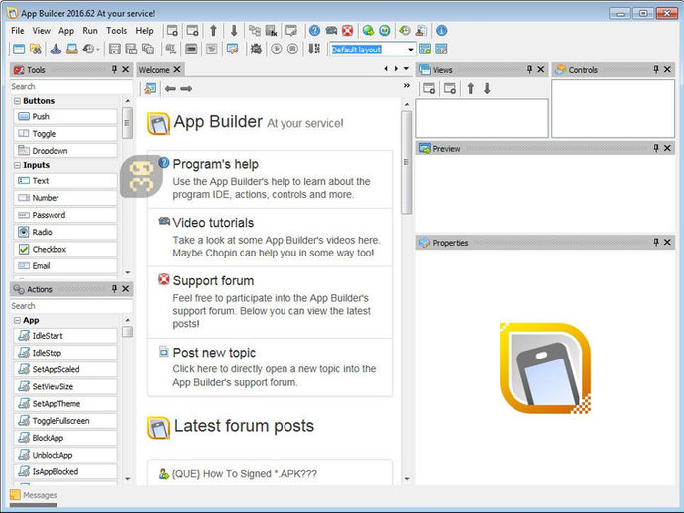Launch the wizard hat icon
The image size is (684, 513).
56,50
